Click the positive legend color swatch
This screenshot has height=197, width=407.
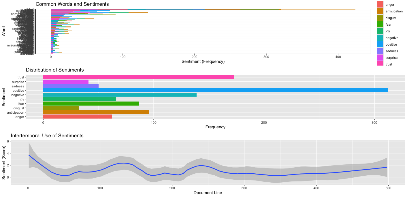click(x=380, y=44)
